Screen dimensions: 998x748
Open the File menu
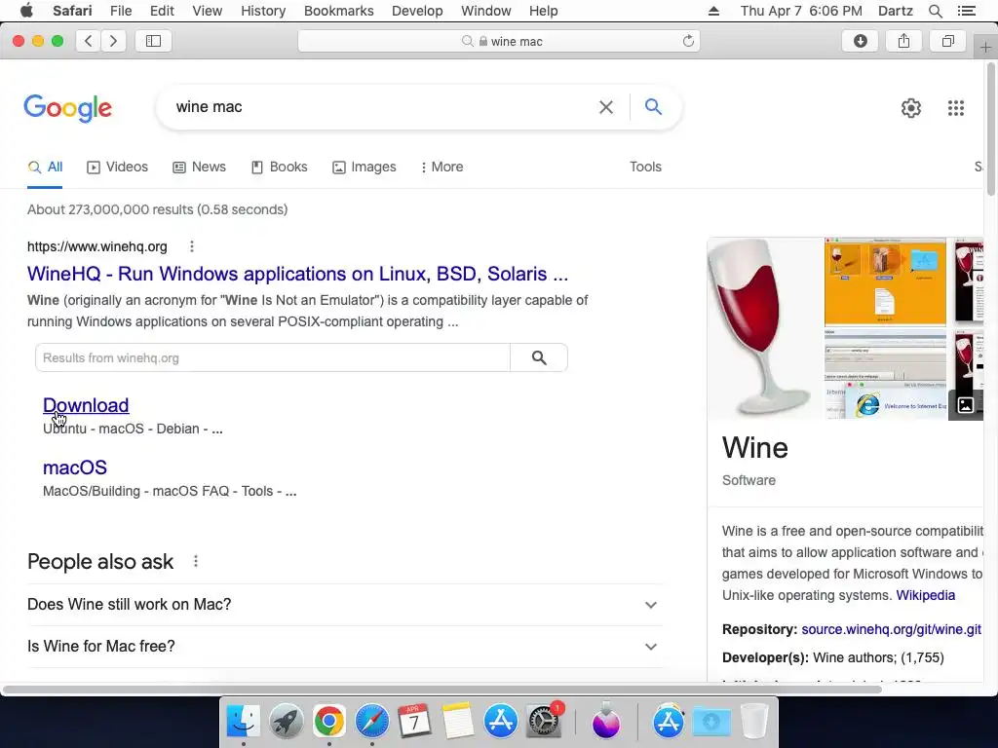click(x=120, y=11)
